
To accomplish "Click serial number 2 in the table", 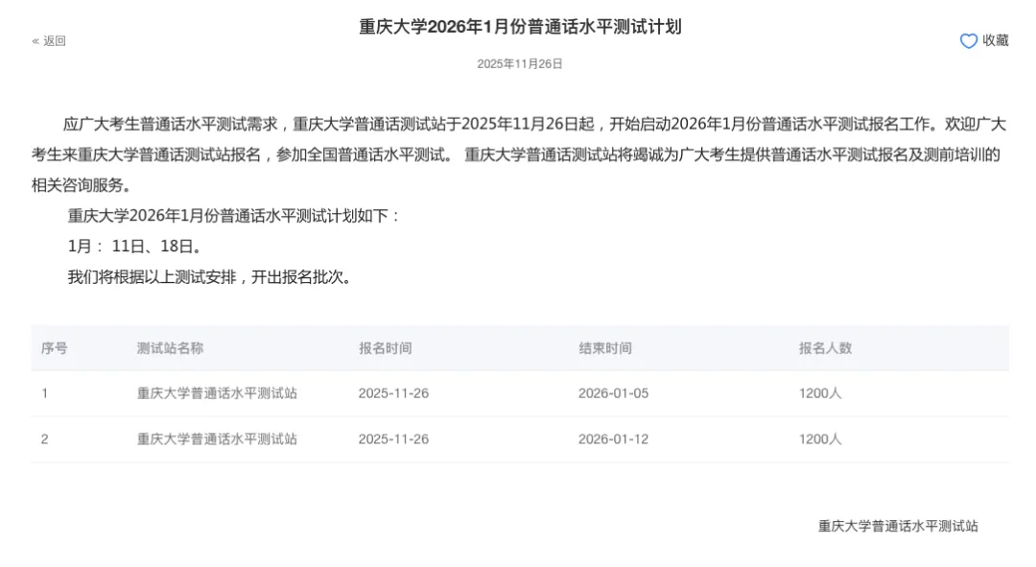I will click(44, 438).
